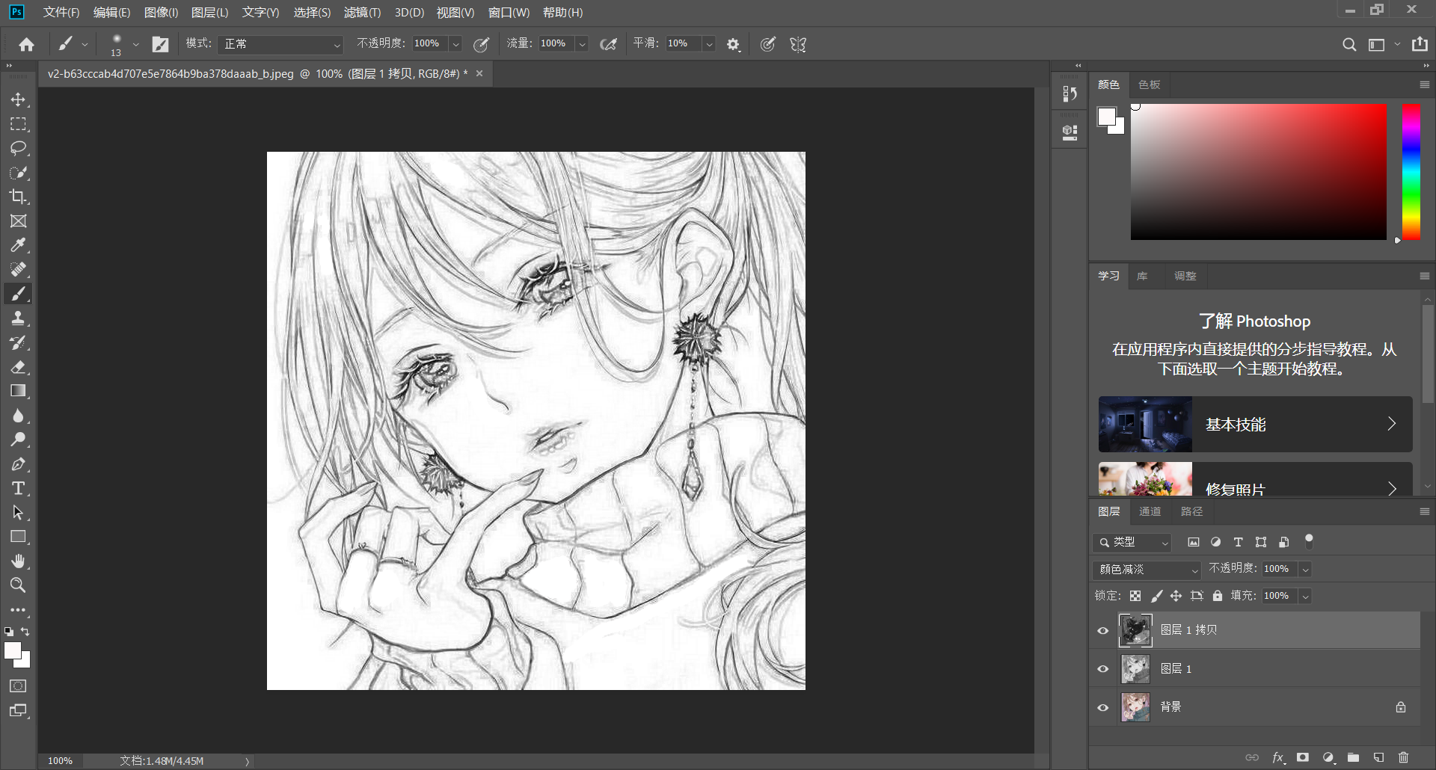1436x770 pixels.
Task: Expand the 不透明度 dropdown in options bar
Action: pyautogui.click(x=455, y=44)
